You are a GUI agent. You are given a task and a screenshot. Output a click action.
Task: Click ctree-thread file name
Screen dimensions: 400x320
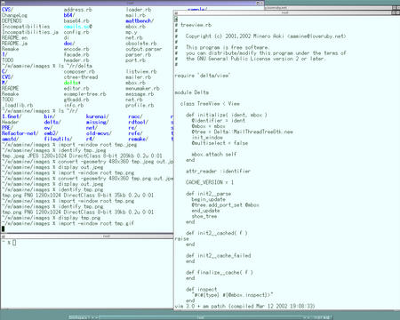pos(81,77)
